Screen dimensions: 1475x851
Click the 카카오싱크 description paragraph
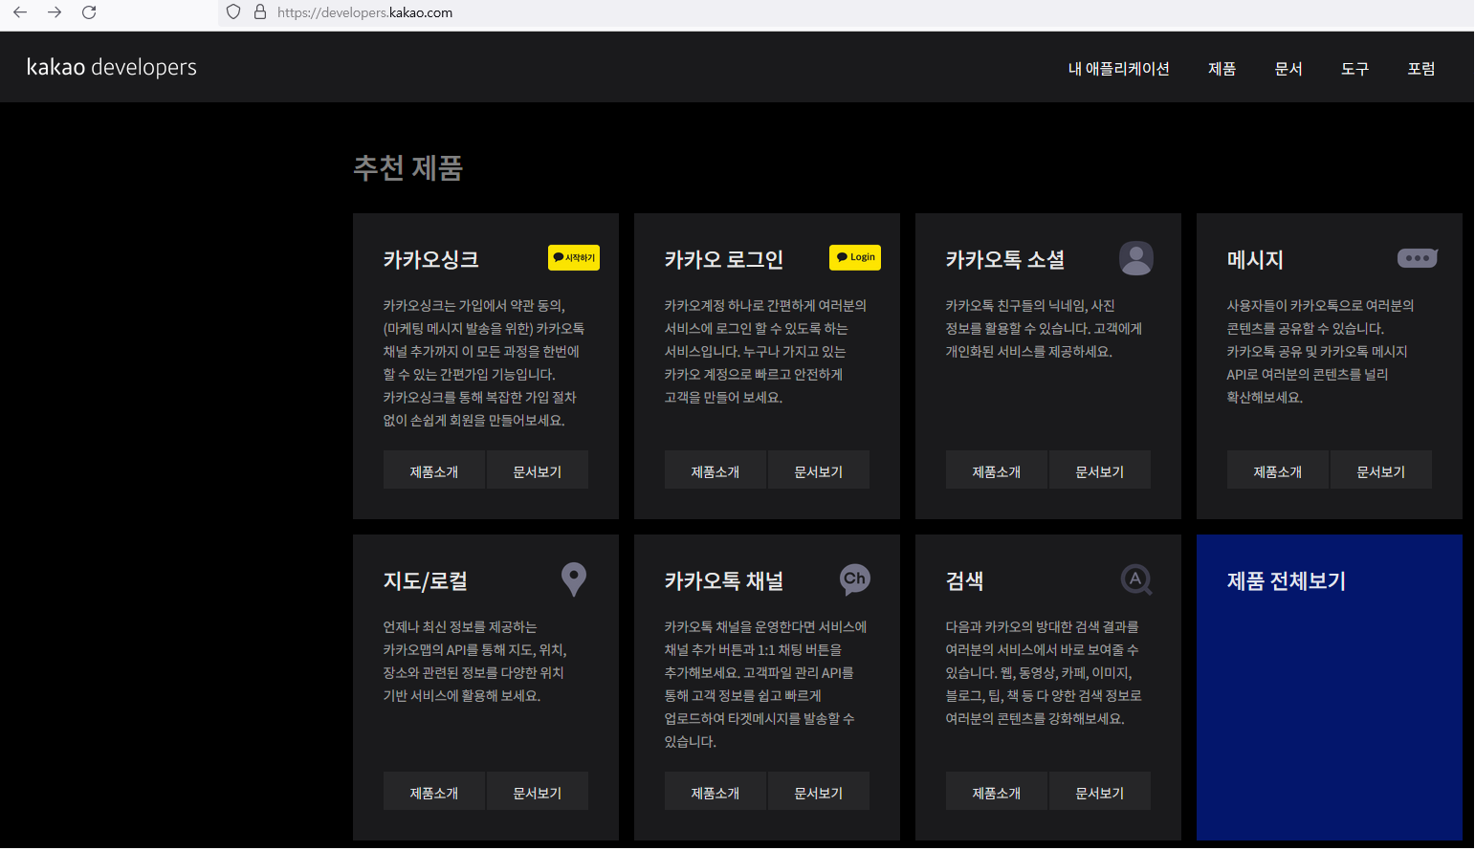coord(484,363)
